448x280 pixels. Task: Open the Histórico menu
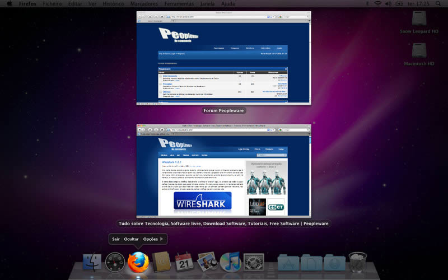click(x=114, y=3)
